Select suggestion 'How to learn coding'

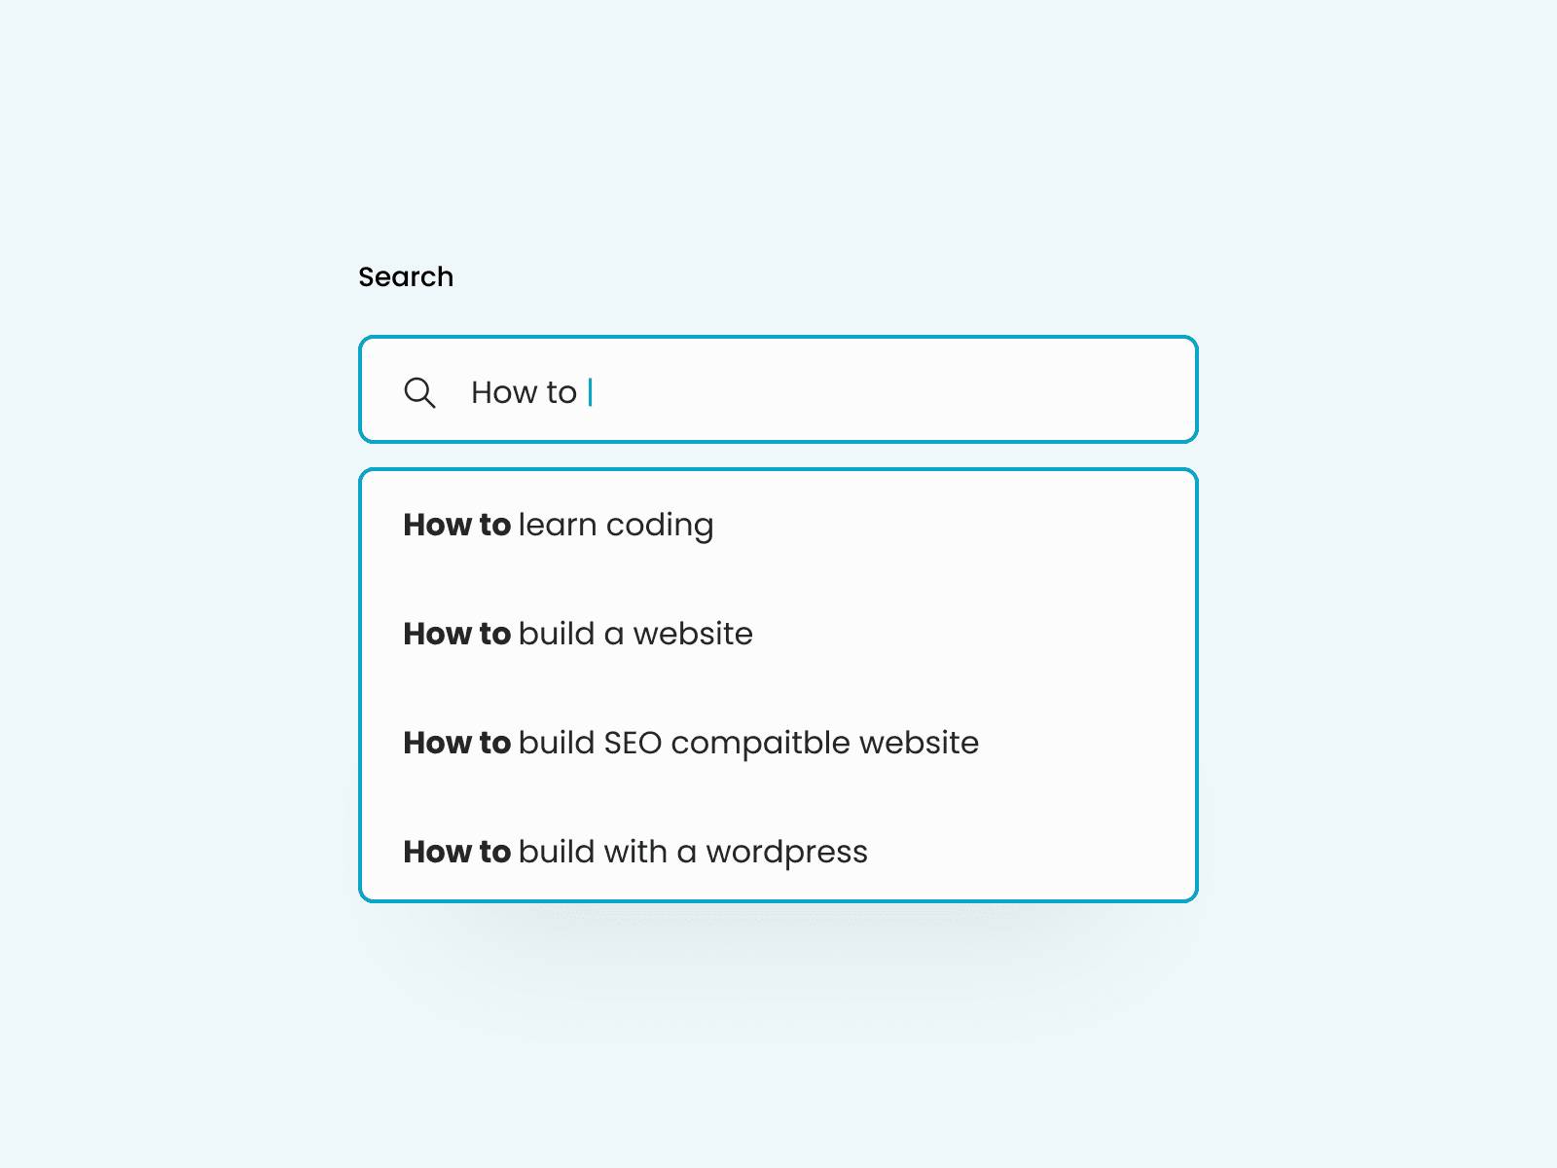(x=559, y=525)
